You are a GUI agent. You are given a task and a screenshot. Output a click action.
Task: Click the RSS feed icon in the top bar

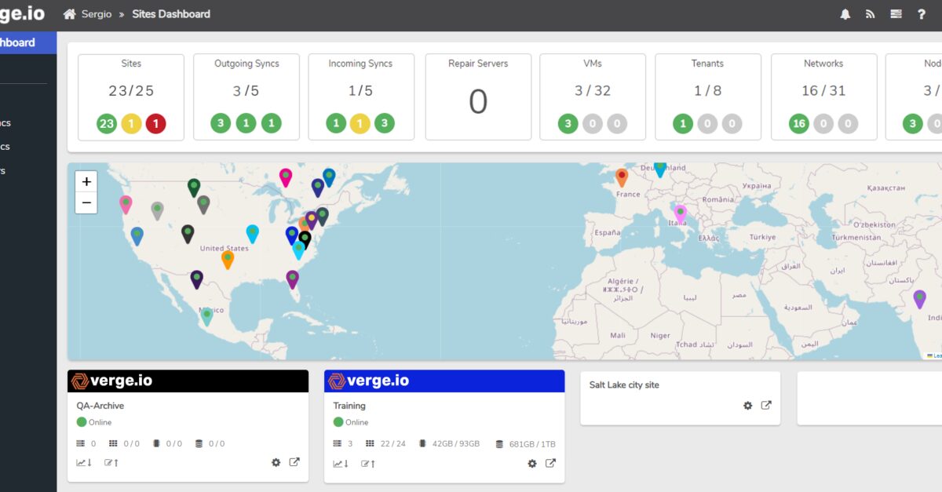pos(871,13)
